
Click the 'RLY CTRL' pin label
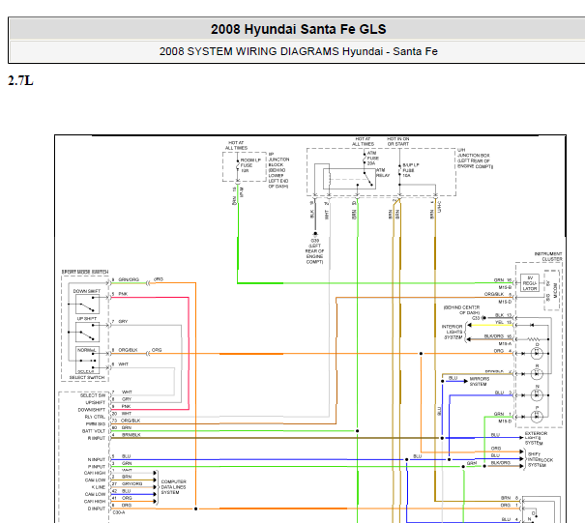point(95,417)
